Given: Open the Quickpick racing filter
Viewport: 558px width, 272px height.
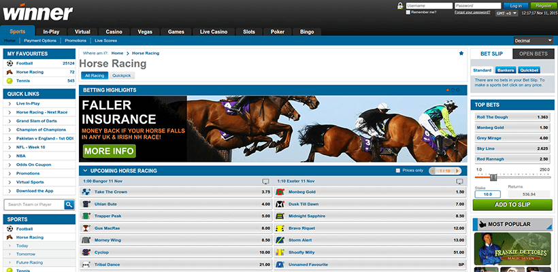Looking at the screenshot, I should click(x=121, y=75).
